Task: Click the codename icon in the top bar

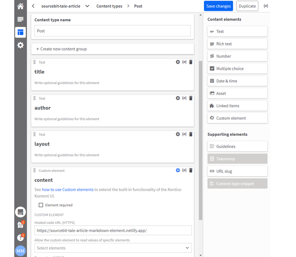Action: click(x=266, y=6)
